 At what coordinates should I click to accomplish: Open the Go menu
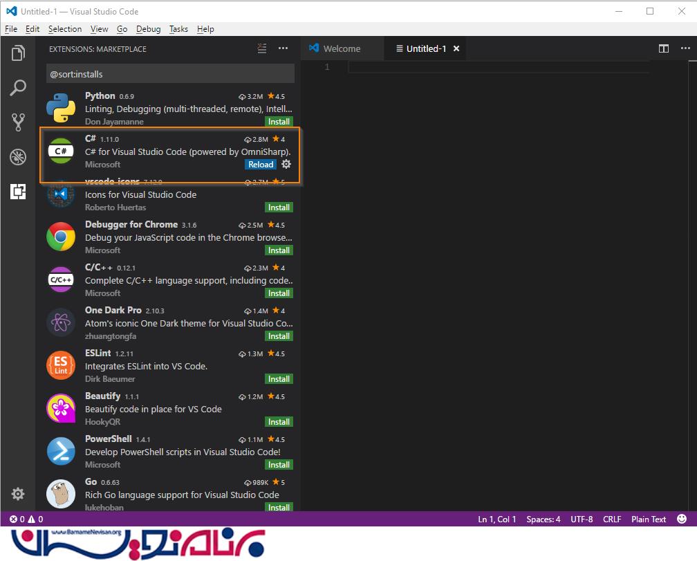[x=122, y=29]
